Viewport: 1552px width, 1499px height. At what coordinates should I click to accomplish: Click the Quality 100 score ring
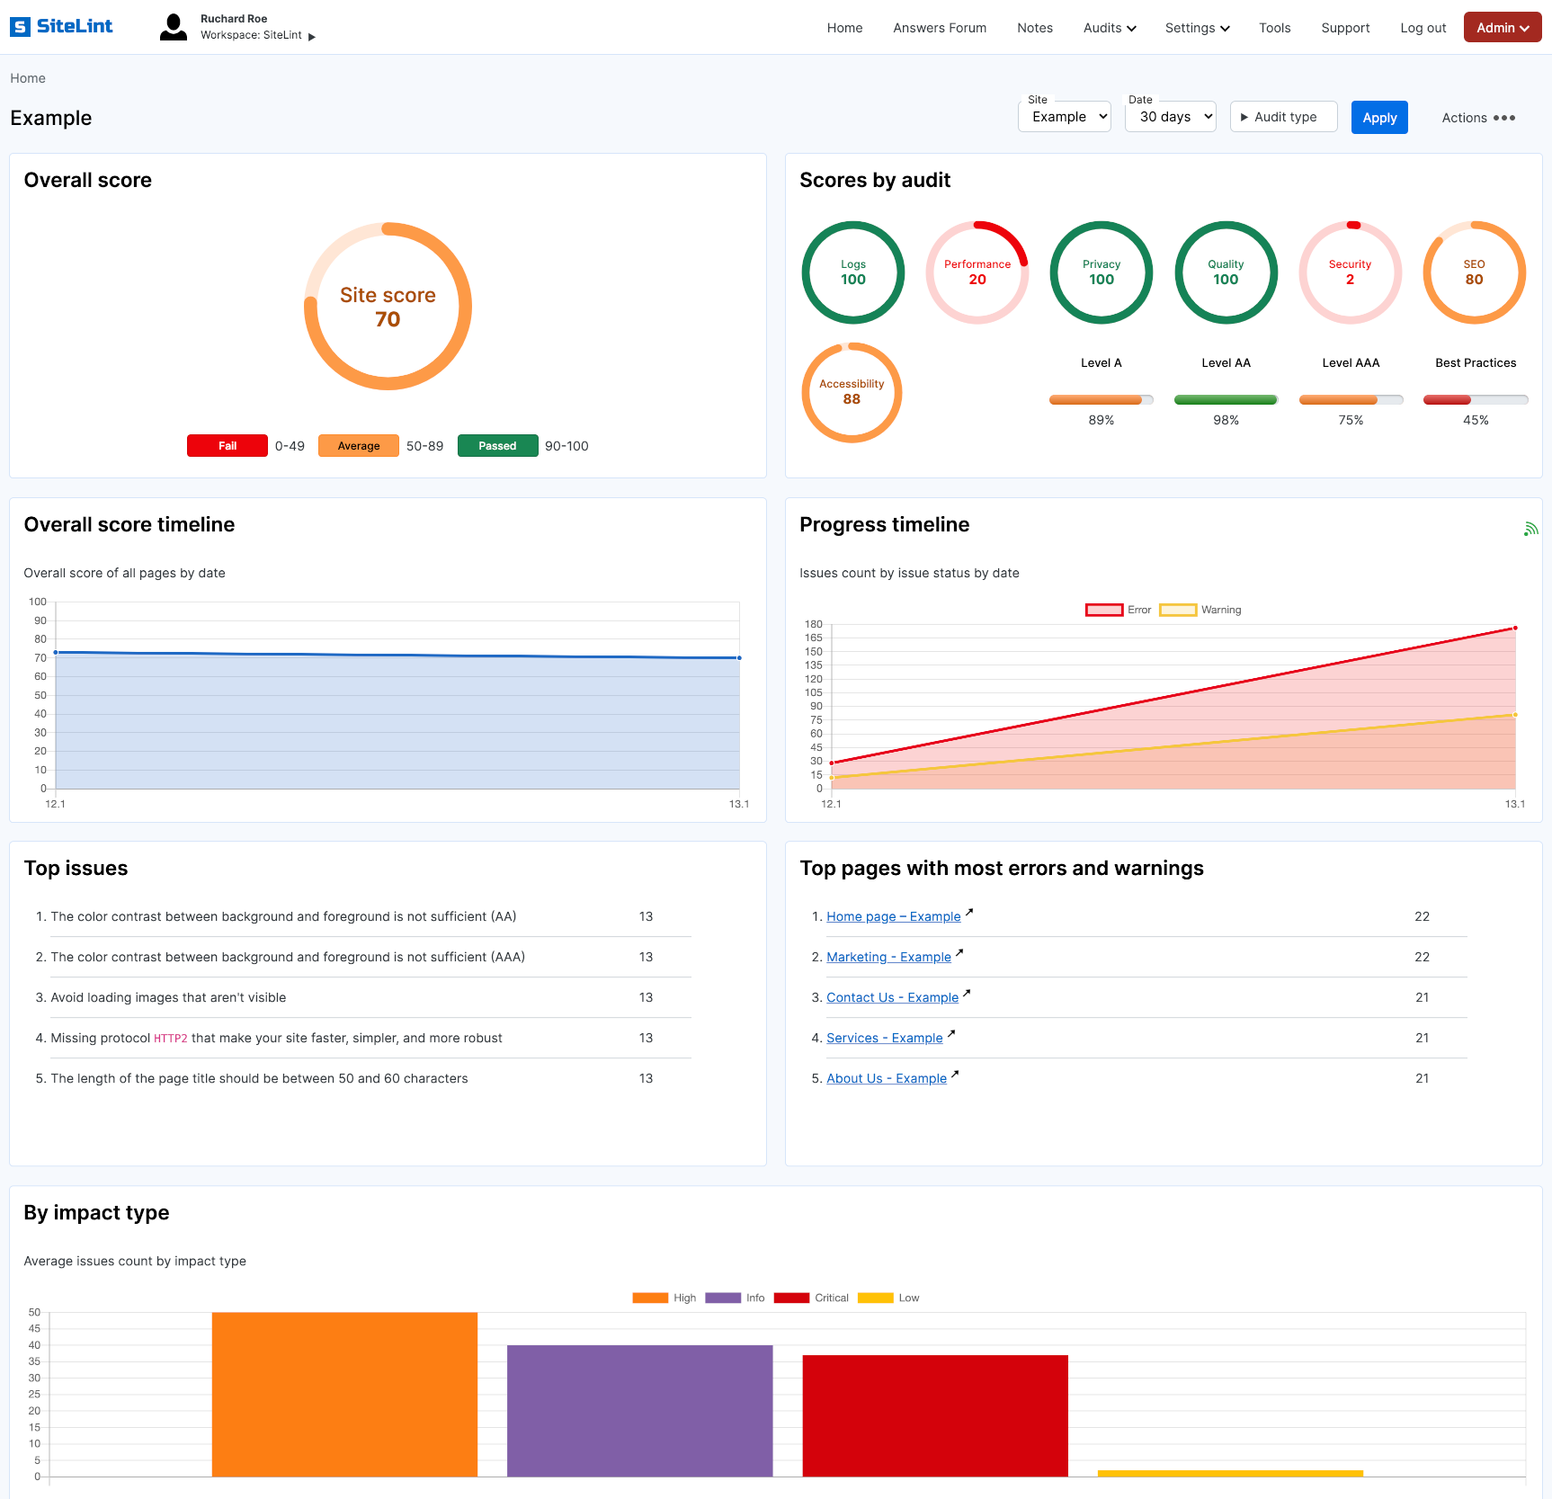pos(1226,272)
